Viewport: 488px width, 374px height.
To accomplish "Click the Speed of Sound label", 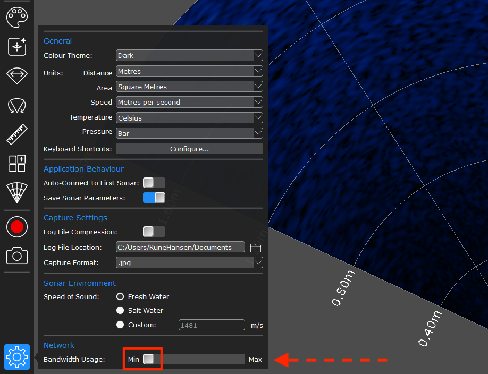I will [x=71, y=296].
